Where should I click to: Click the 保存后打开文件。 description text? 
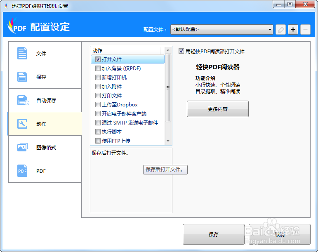pos(110,153)
